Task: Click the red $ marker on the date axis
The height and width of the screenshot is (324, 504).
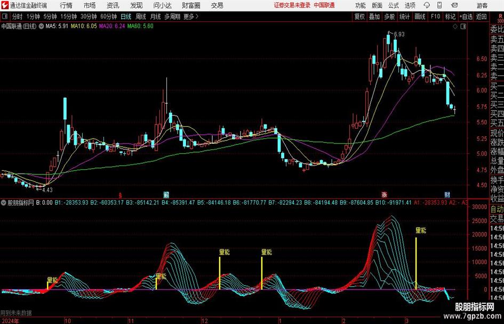Action: [x=120, y=195]
